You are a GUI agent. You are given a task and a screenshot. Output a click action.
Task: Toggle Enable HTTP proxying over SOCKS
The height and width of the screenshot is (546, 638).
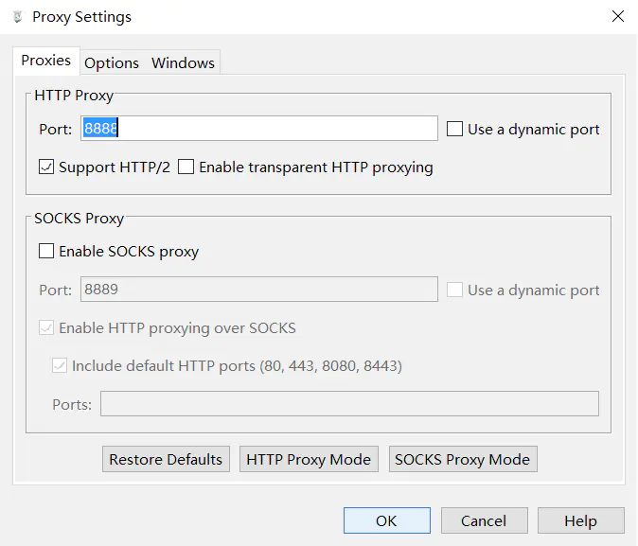[46, 328]
